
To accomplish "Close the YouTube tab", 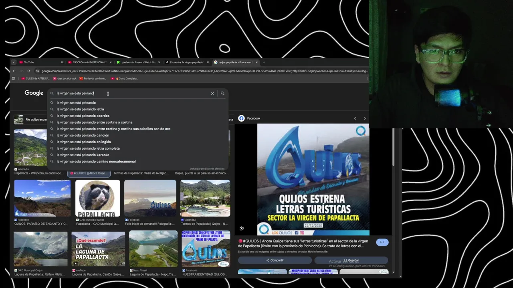I will 62,62.
